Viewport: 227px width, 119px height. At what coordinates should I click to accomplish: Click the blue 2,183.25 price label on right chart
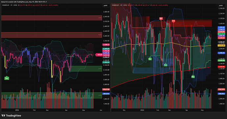point(221,53)
